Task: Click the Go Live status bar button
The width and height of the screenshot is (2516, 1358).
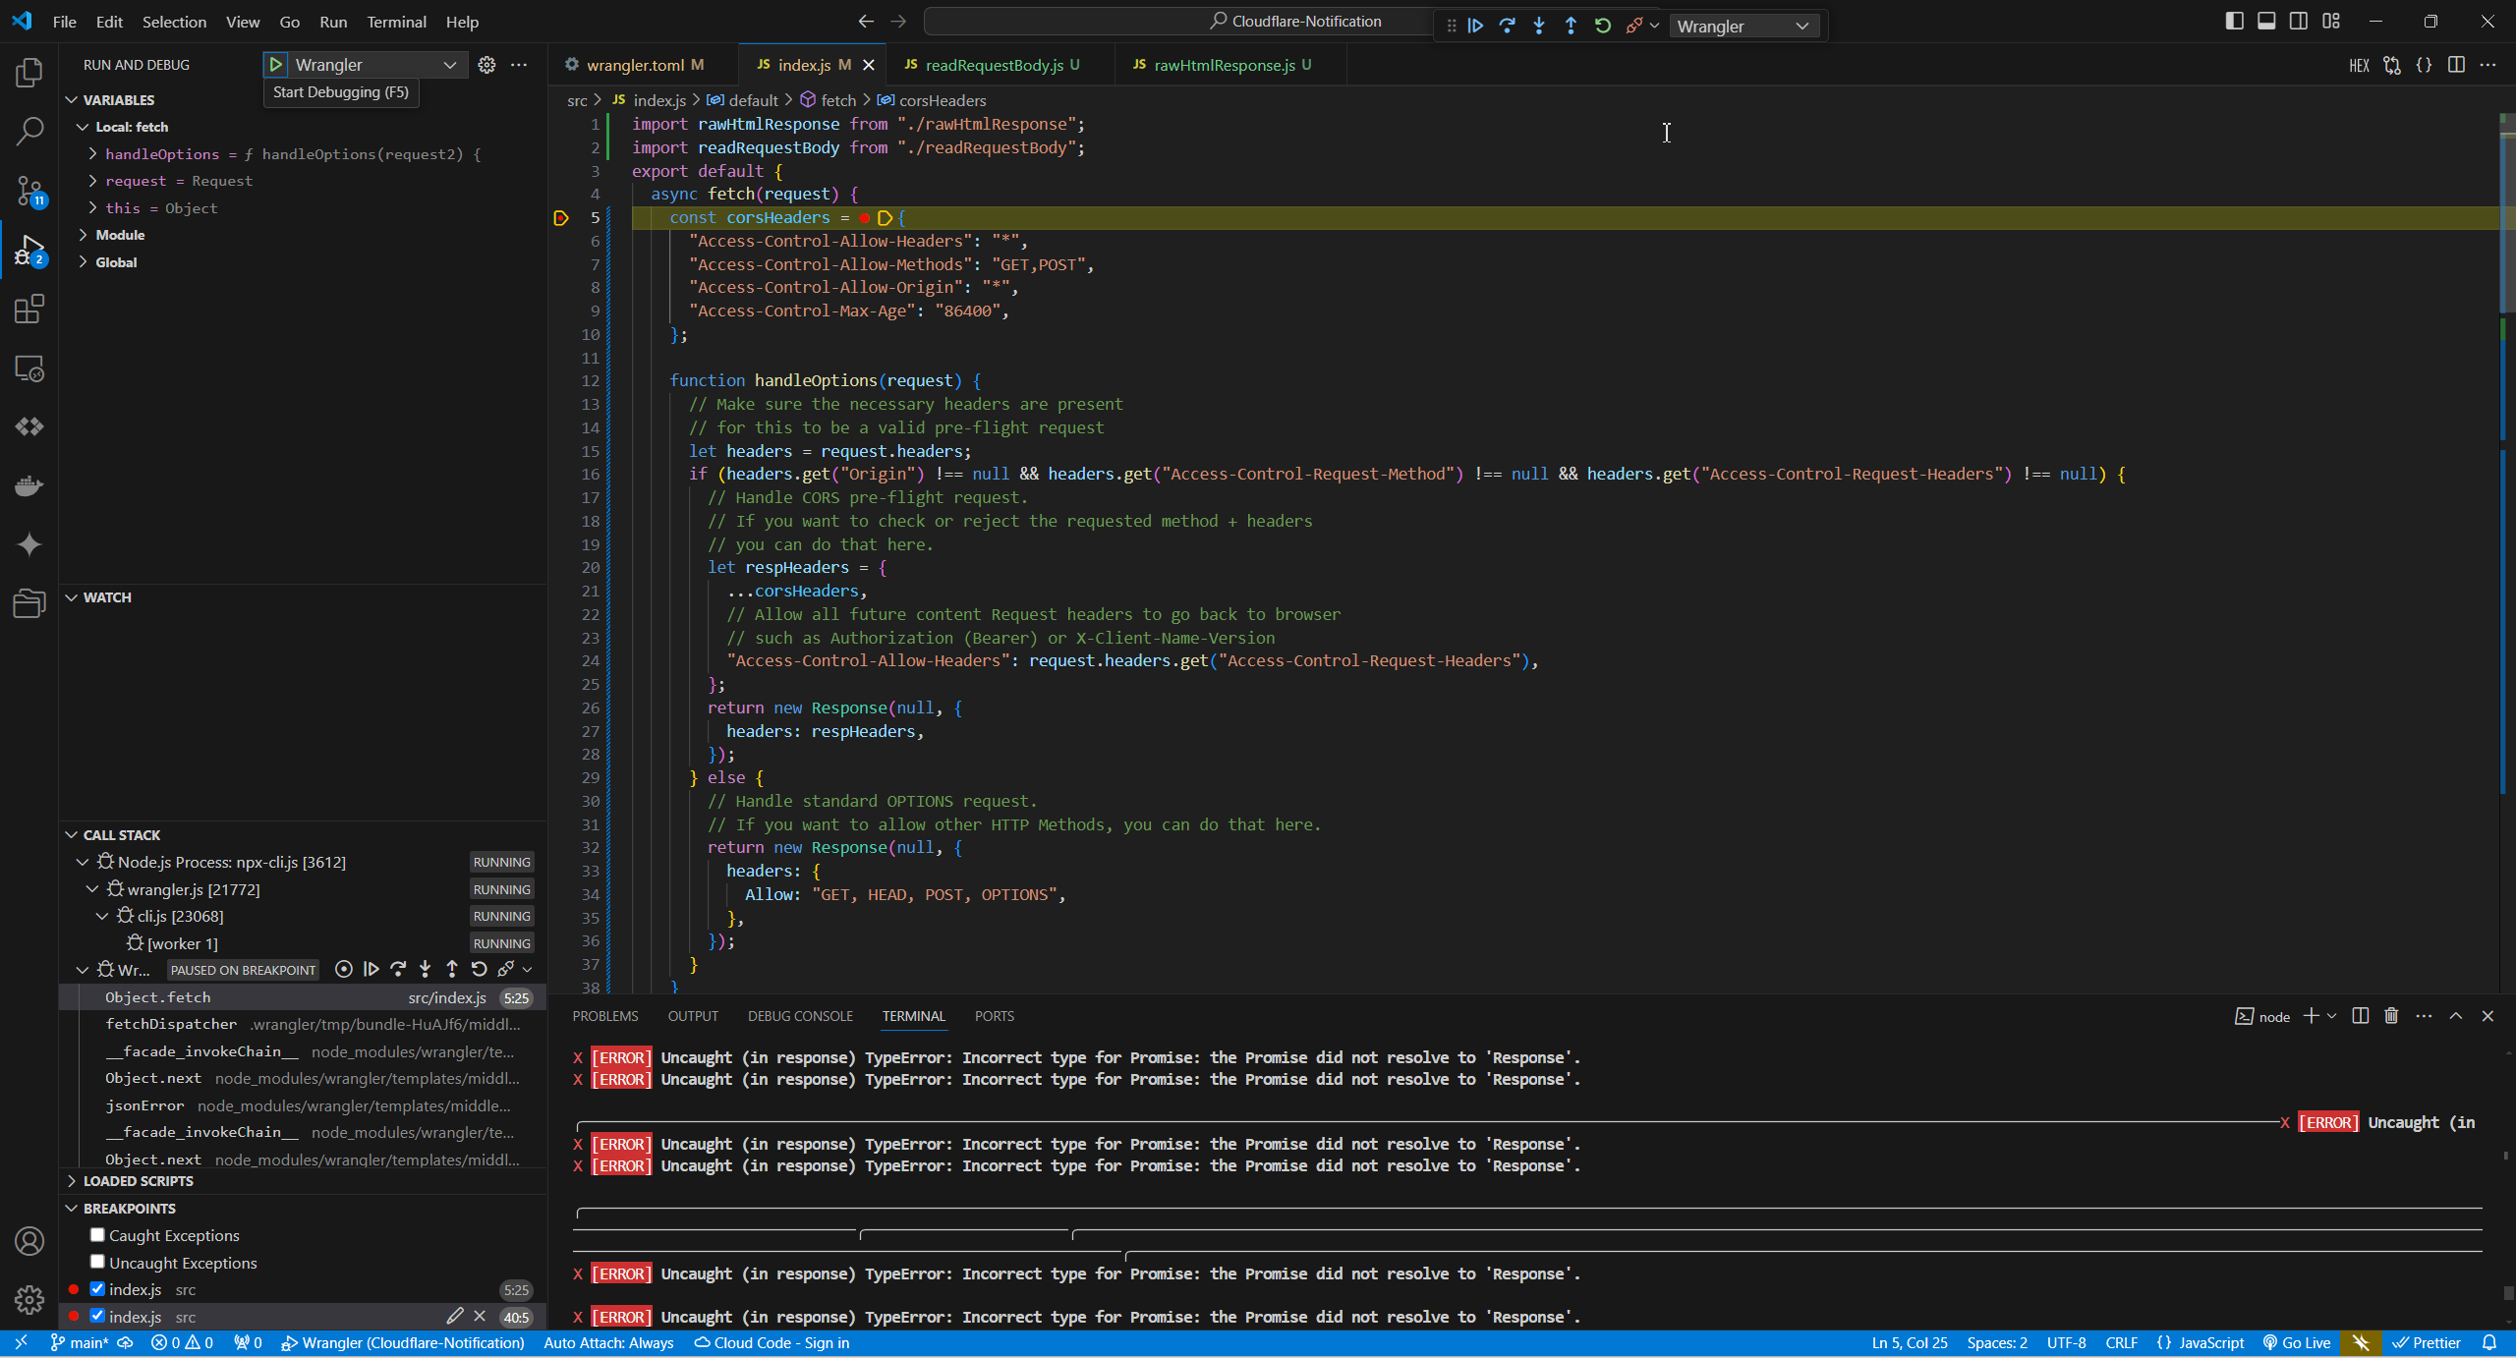Action: (2296, 1343)
